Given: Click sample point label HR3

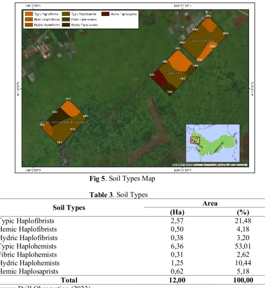Looking at the screenshot, I should coord(182,43).
